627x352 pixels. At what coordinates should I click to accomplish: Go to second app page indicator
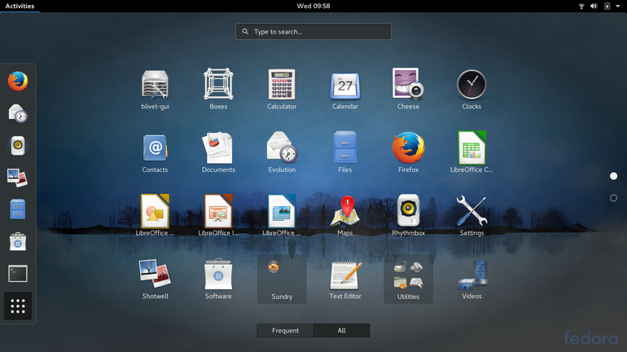pos(613,198)
